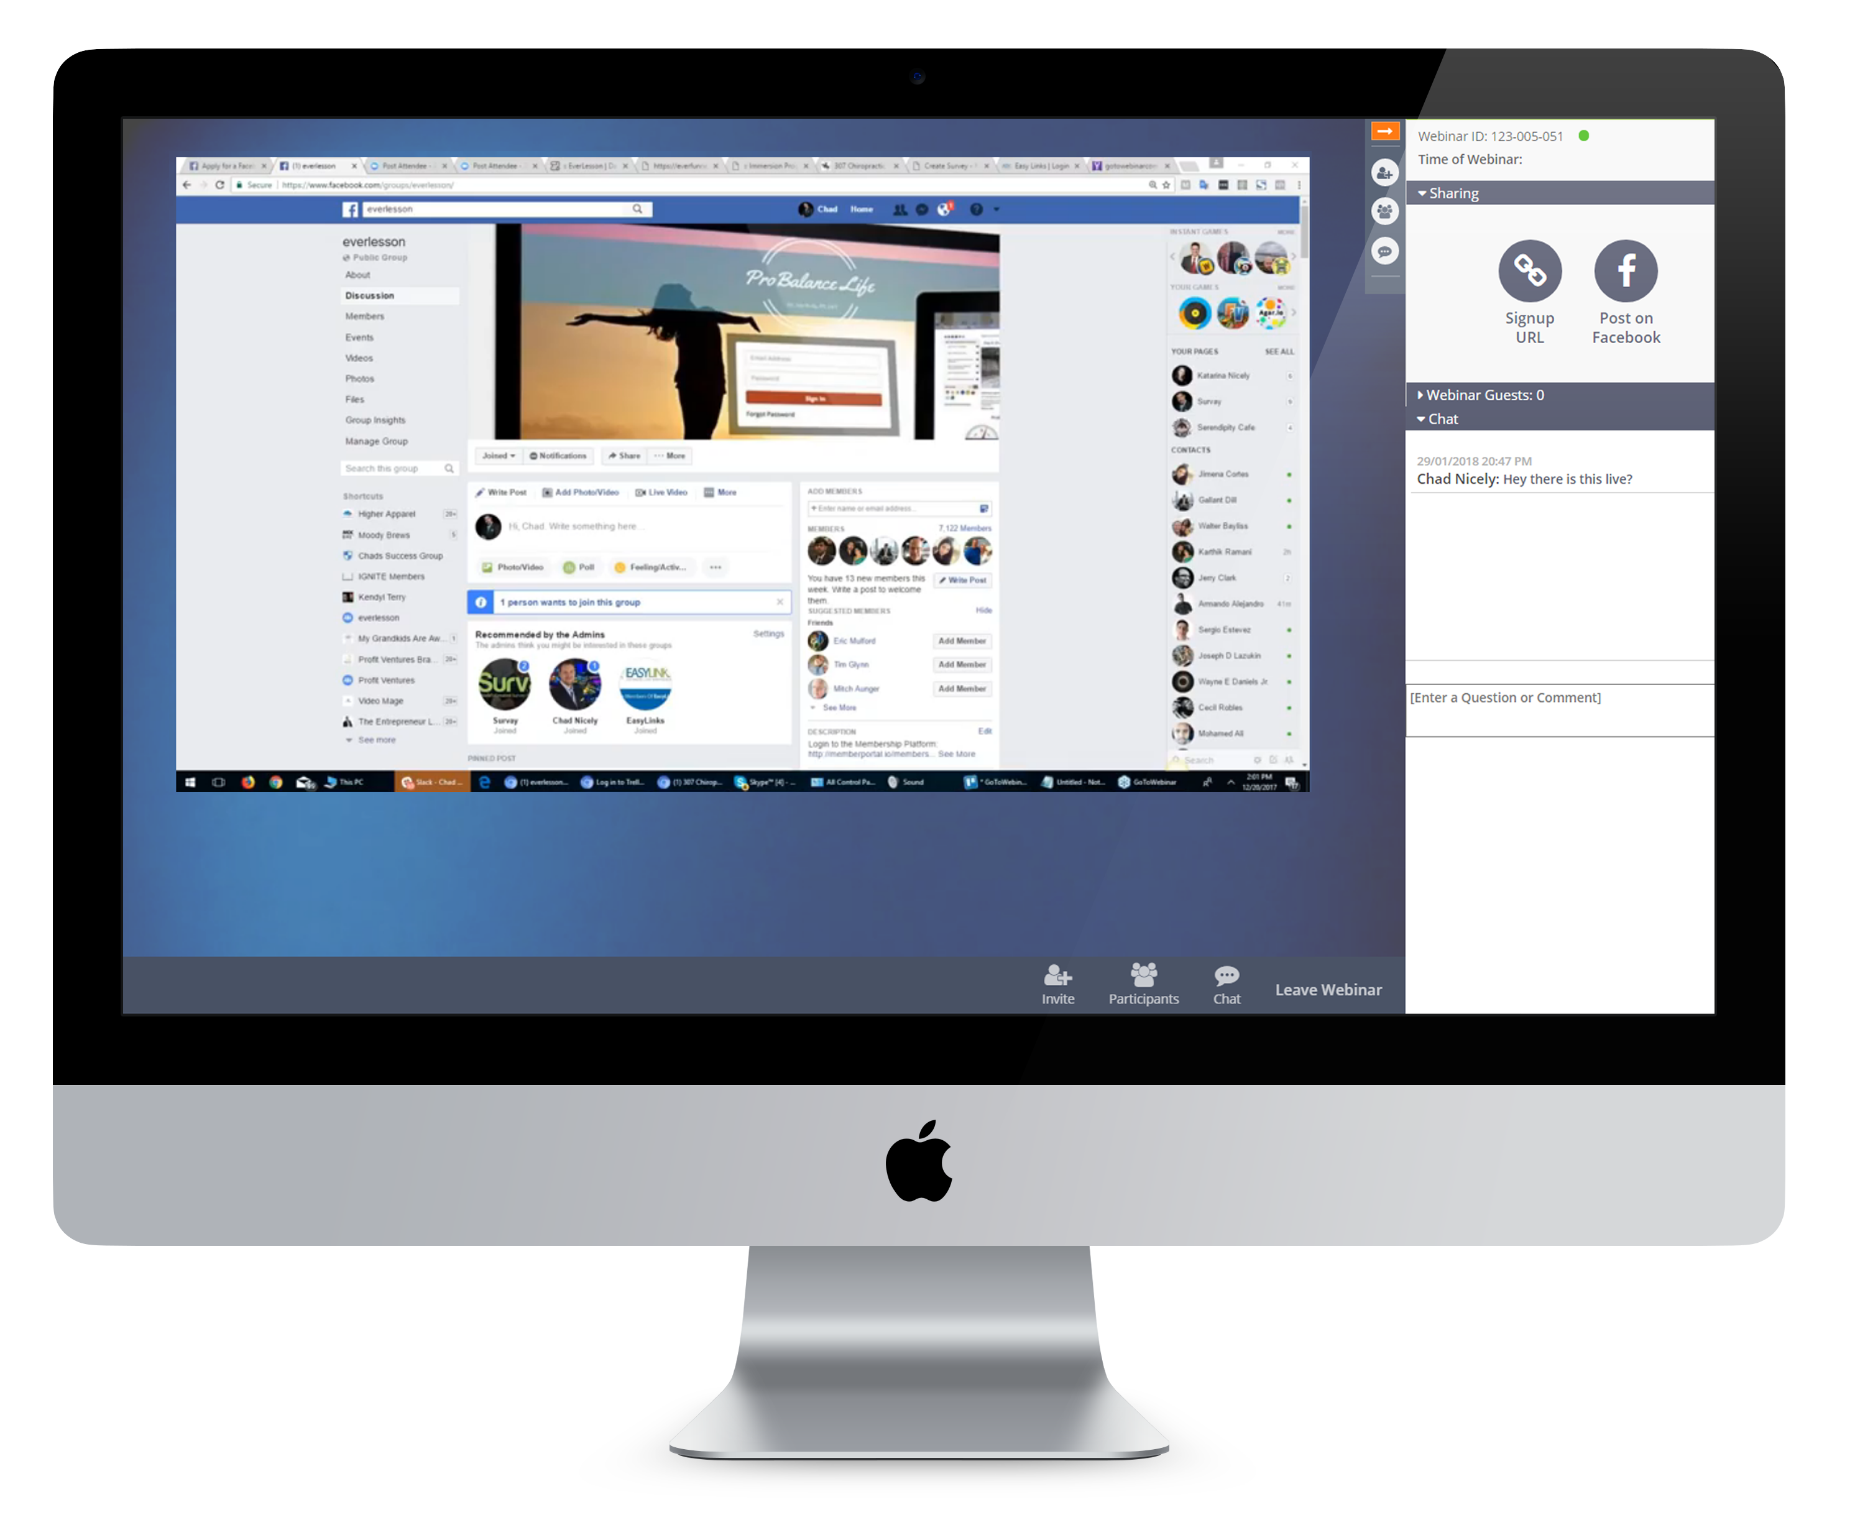Click the Add Photo/Video icon in Facebook

point(584,494)
